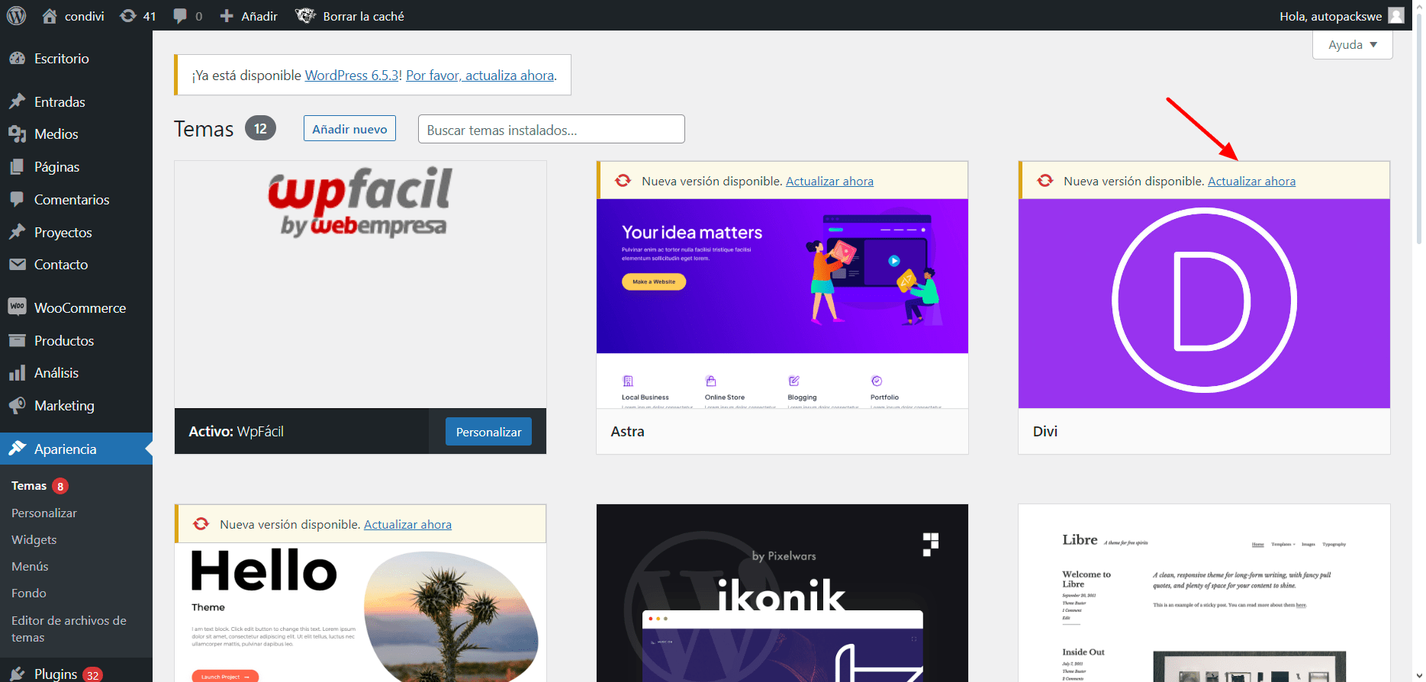Click the Divi theme name
Screen dimensions: 1426x682
click(x=1045, y=432)
